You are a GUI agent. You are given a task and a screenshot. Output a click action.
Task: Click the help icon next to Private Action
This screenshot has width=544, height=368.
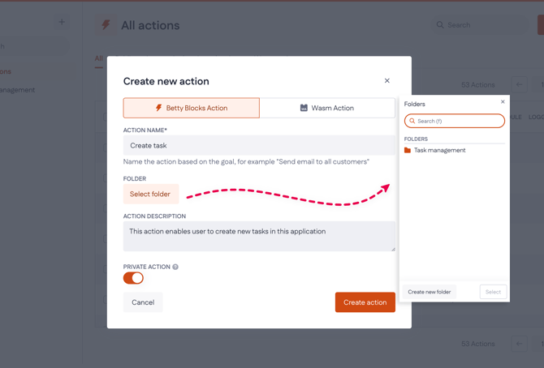coord(175,267)
